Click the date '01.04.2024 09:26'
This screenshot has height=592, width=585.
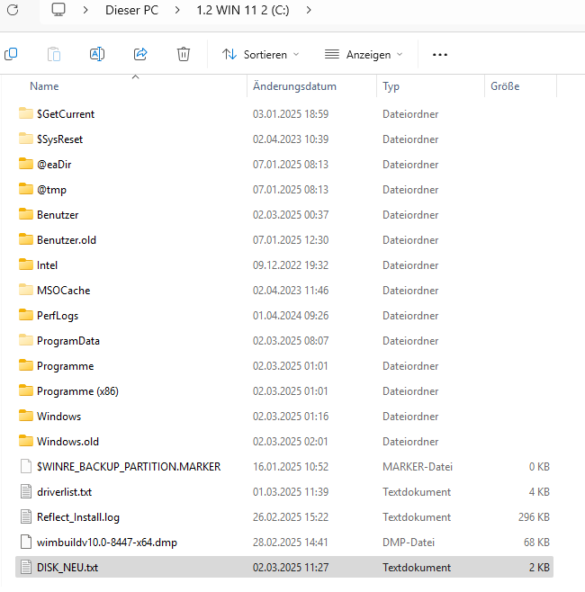click(291, 315)
